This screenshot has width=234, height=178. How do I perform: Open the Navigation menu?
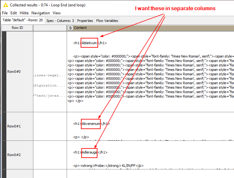(x=40, y=13)
